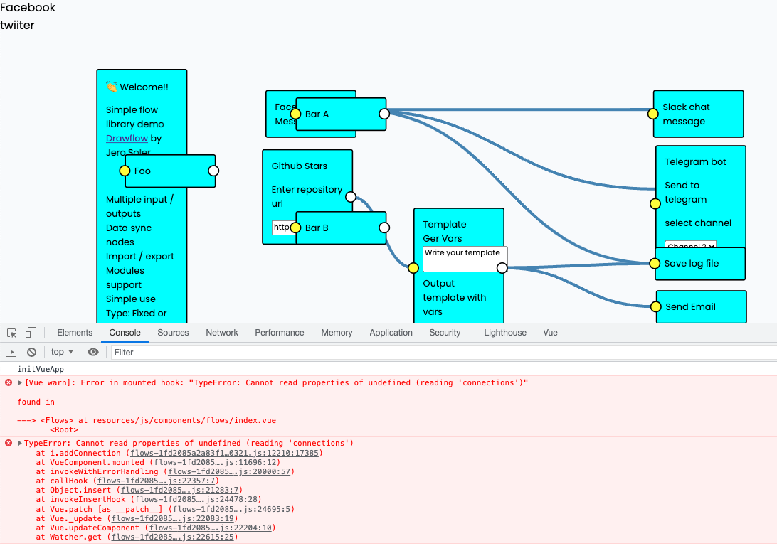Select the inspect element tool in DevTools
This screenshot has height=546, width=777.
(x=11, y=332)
